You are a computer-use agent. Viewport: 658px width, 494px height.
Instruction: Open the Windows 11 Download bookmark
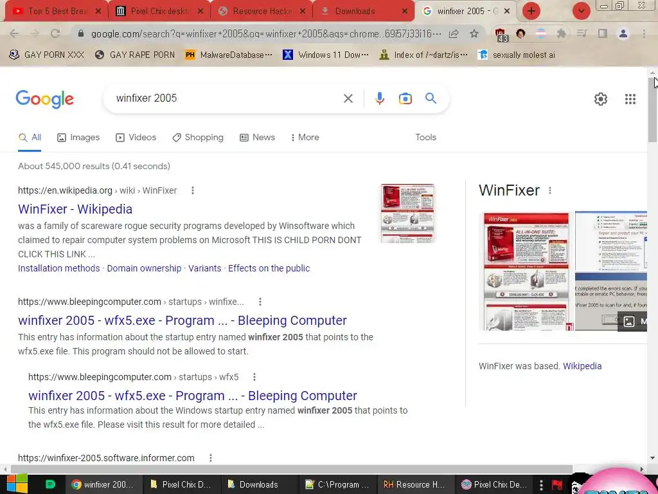(326, 55)
